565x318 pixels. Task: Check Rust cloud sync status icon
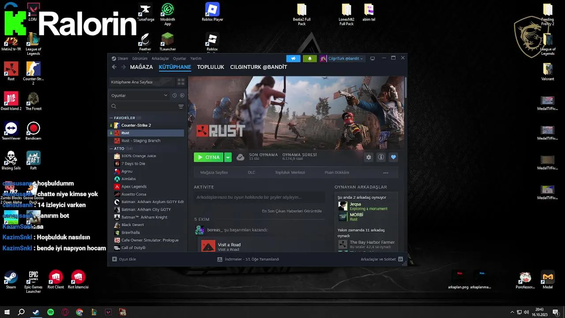click(240, 157)
